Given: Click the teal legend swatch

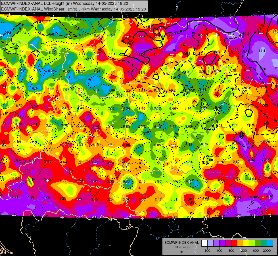Looking at the screenshot, I should (x=264, y=243).
